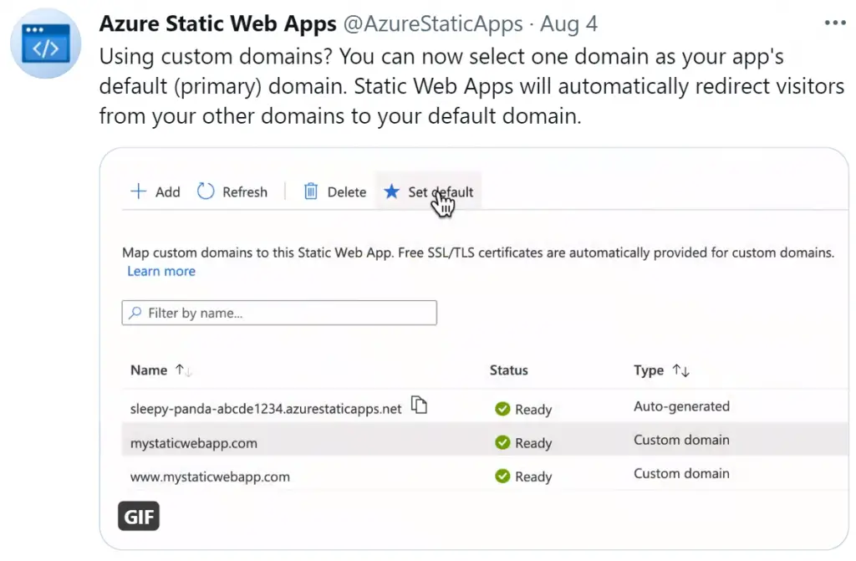Click the trash can Delete icon
The image size is (856, 561).
311,191
